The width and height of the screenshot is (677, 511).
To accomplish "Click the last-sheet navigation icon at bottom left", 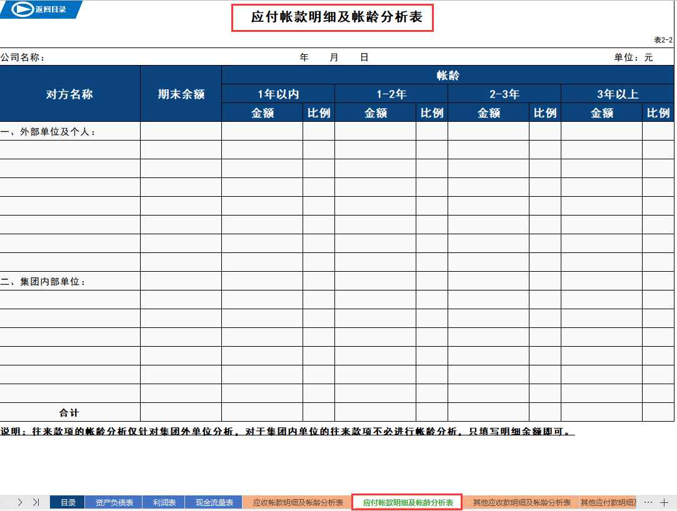I will point(37,501).
